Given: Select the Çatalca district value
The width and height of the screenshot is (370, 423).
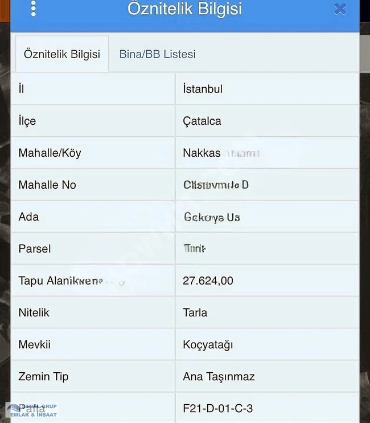Looking at the screenshot, I should point(202,121).
